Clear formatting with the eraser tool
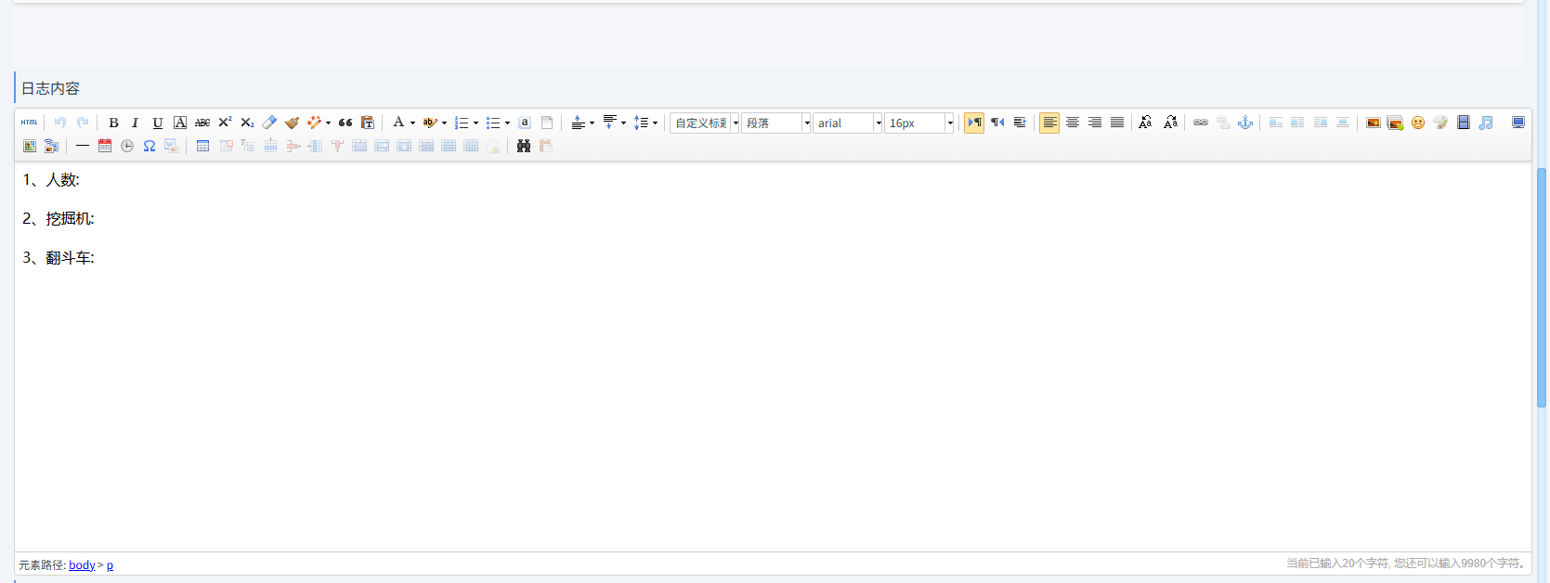This screenshot has height=583, width=1550. tap(269, 123)
